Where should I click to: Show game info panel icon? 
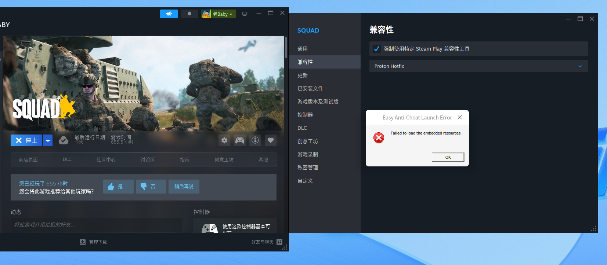tap(255, 140)
